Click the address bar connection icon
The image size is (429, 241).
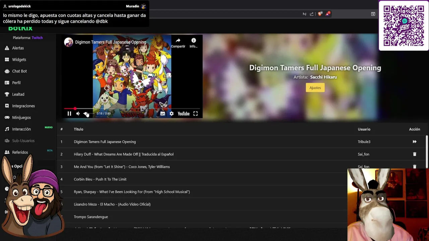tap(304, 14)
